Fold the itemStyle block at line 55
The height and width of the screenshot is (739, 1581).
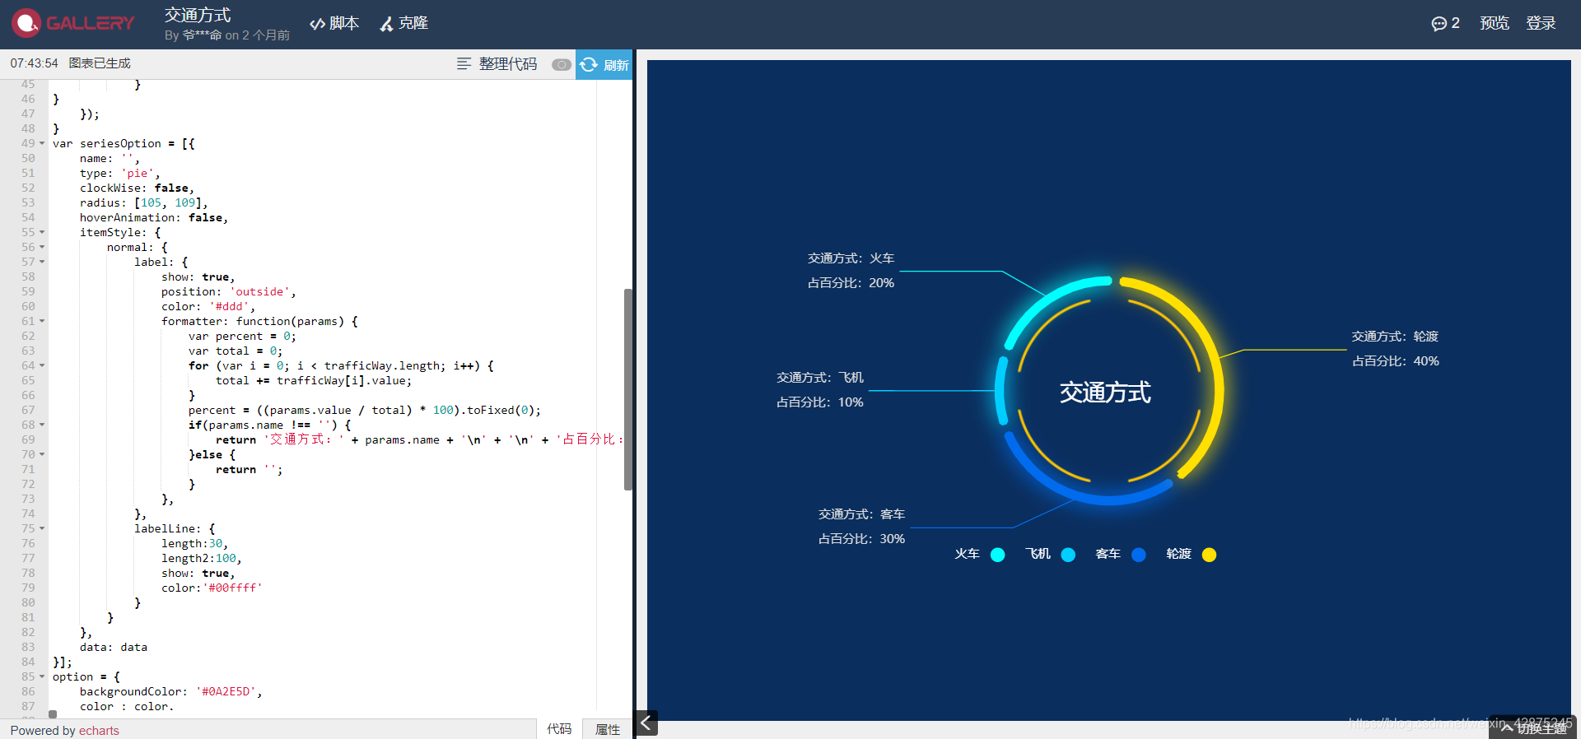42,232
